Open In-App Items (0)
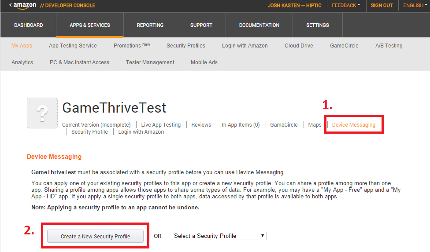 click(241, 125)
